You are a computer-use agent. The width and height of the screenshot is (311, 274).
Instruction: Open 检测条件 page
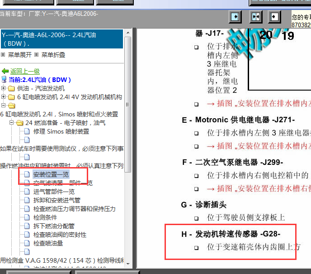45,217
